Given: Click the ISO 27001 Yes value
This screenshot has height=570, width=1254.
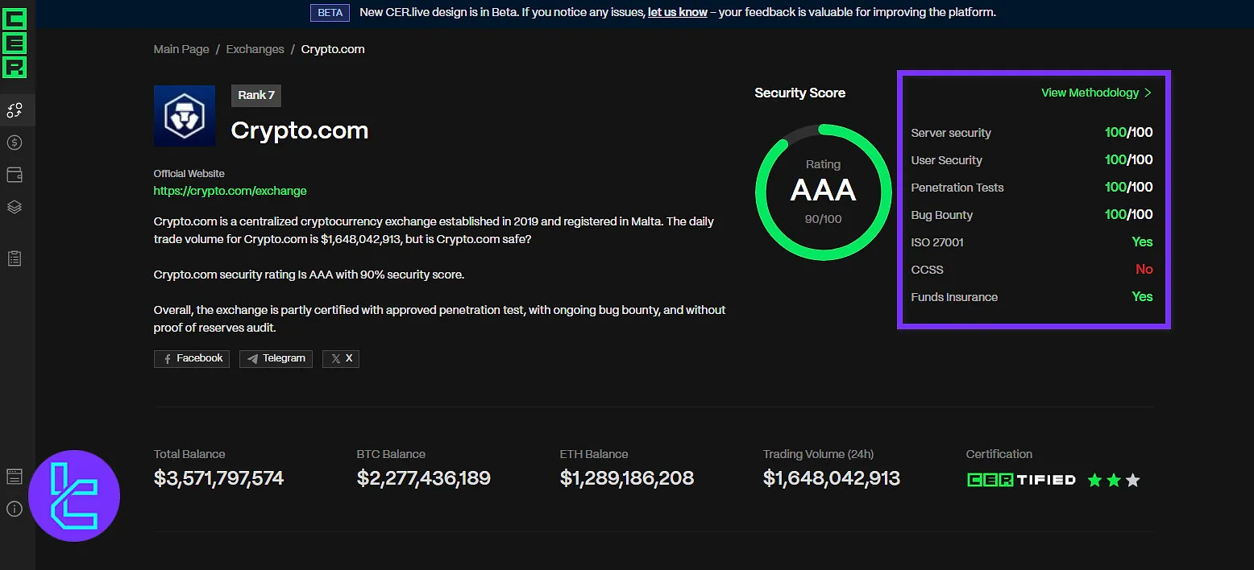Looking at the screenshot, I should [1142, 242].
